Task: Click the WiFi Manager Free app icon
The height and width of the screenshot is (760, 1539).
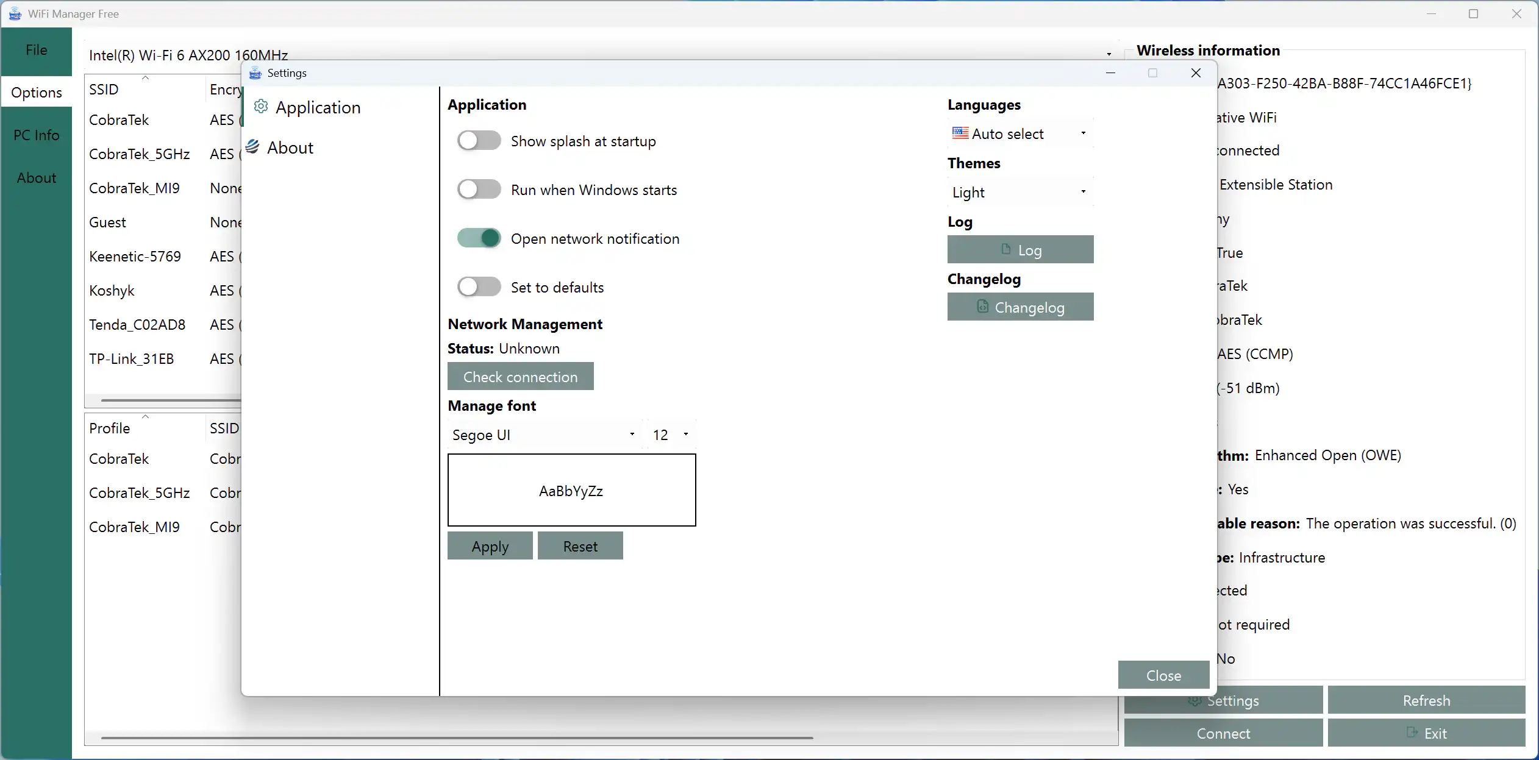Action: [15, 13]
